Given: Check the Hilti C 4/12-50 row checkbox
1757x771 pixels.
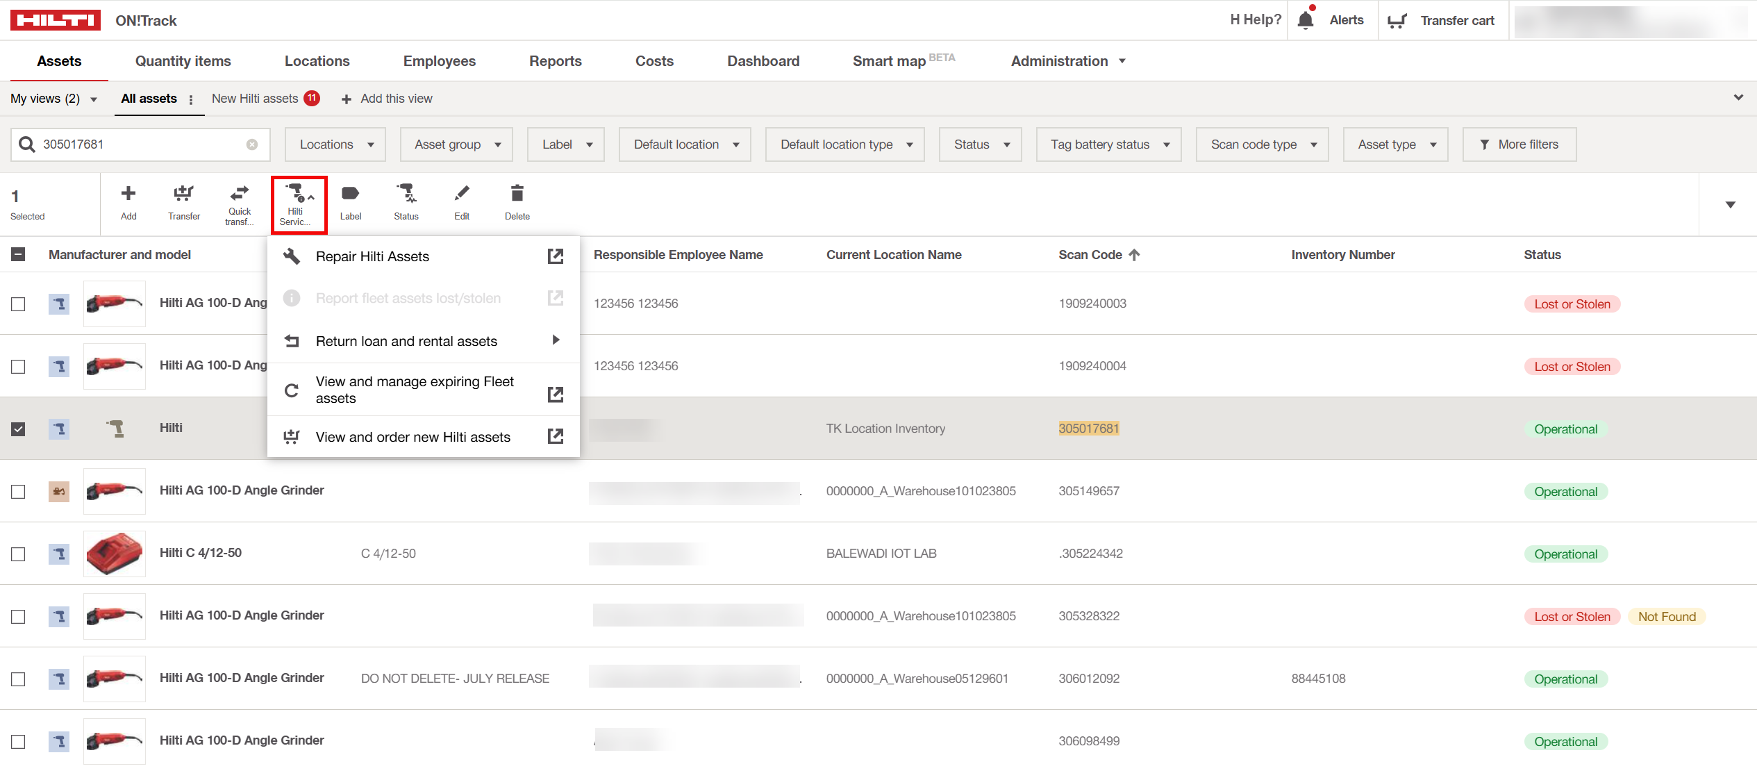Looking at the screenshot, I should tap(18, 554).
